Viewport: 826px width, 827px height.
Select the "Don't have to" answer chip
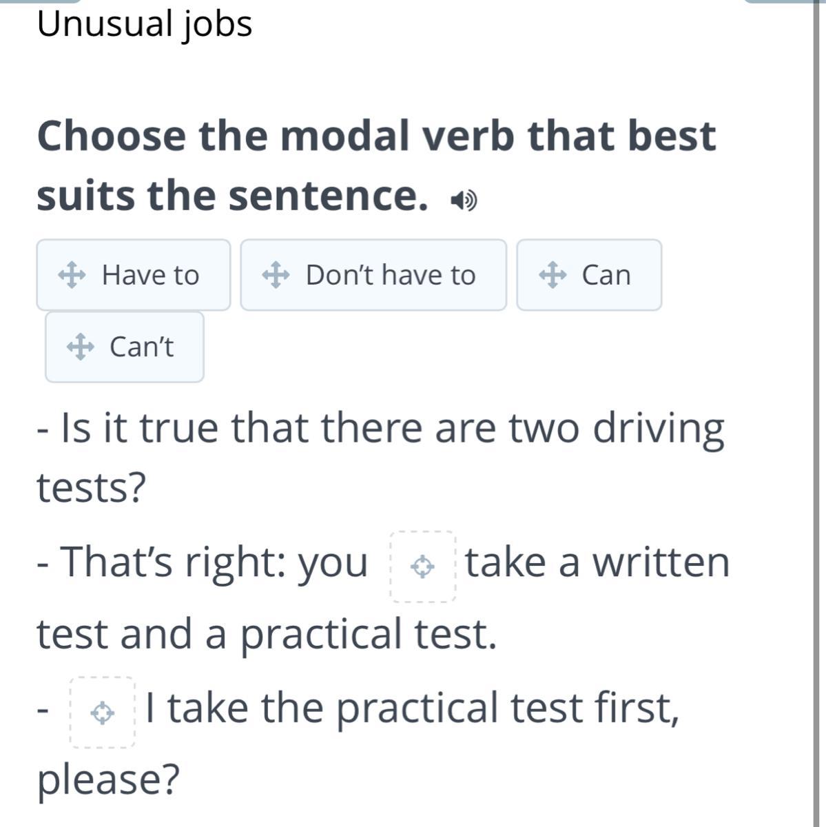[x=390, y=275]
